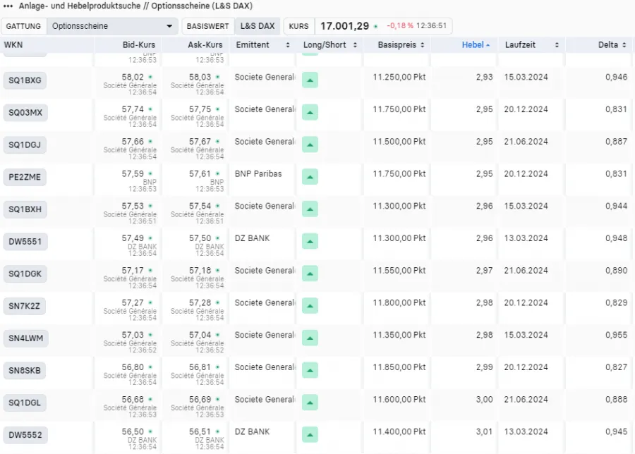Click the green Long arrow icon in SQ1BXG row
Image resolution: width=635 pixels, height=454 pixels.
(x=309, y=80)
